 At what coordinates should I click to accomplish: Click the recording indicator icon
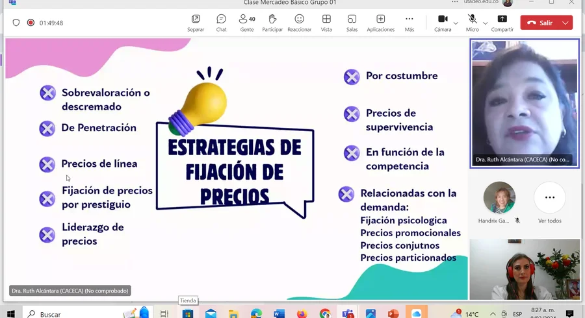click(x=31, y=23)
